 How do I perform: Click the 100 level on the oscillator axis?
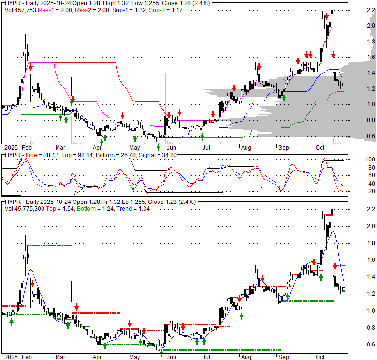[x=370, y=159]
